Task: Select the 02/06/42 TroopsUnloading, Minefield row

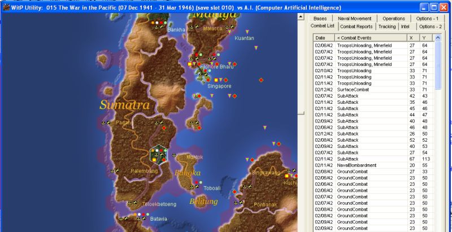Action: pos(374,46)
